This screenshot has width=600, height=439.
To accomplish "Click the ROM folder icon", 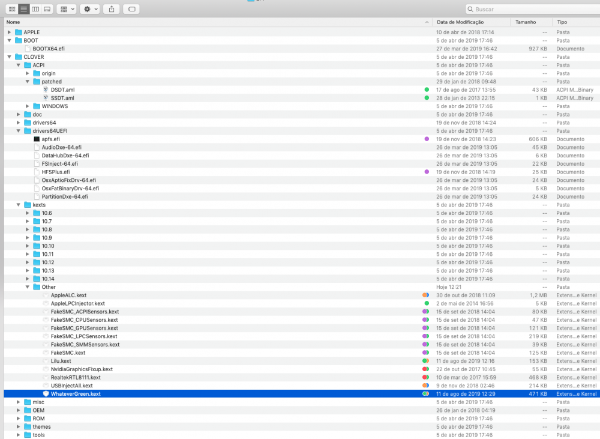I will [x=28, y=419].
